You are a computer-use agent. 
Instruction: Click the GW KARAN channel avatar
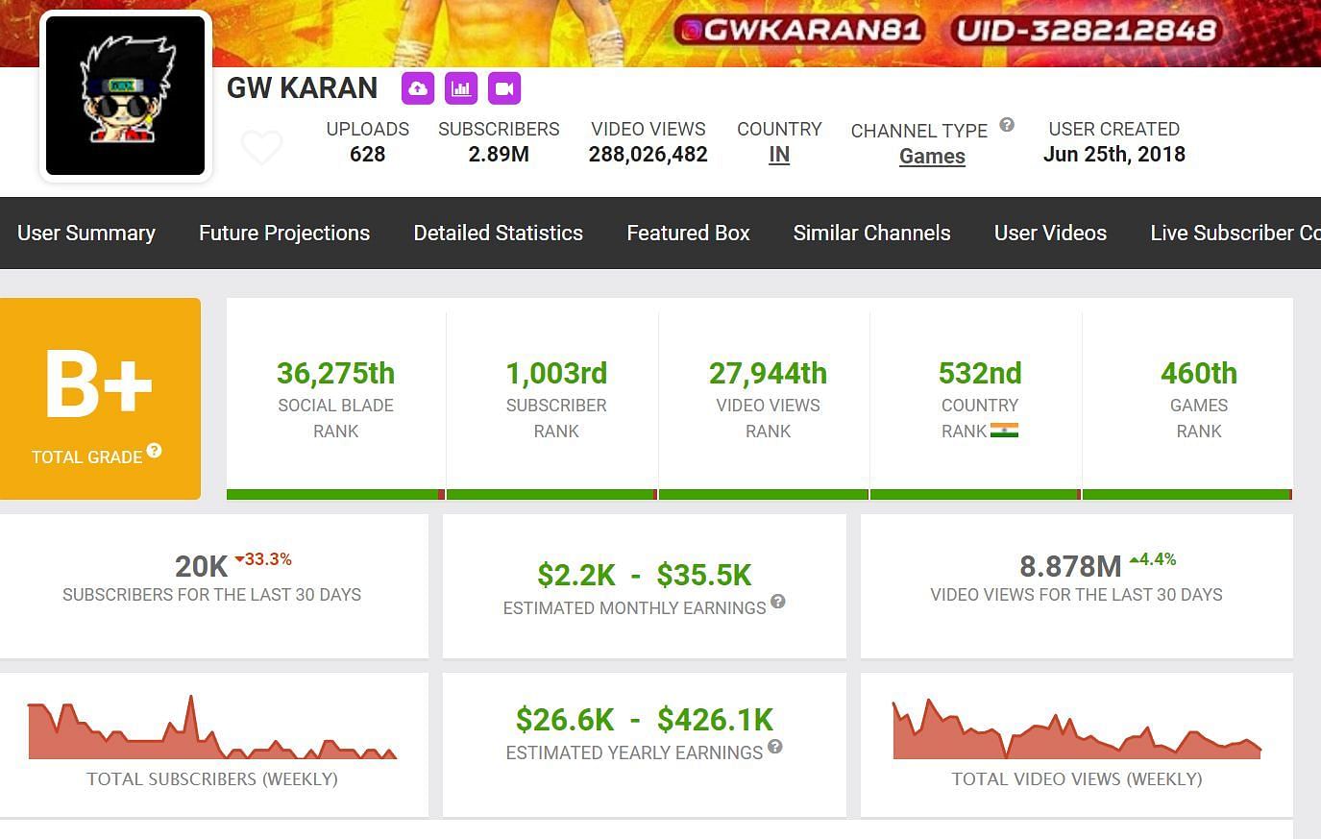coord(126,96)
